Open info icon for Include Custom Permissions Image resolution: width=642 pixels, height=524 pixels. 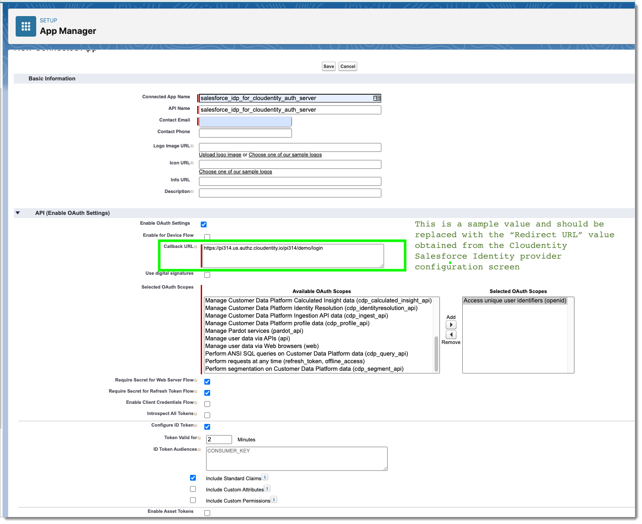click(274, 499)
